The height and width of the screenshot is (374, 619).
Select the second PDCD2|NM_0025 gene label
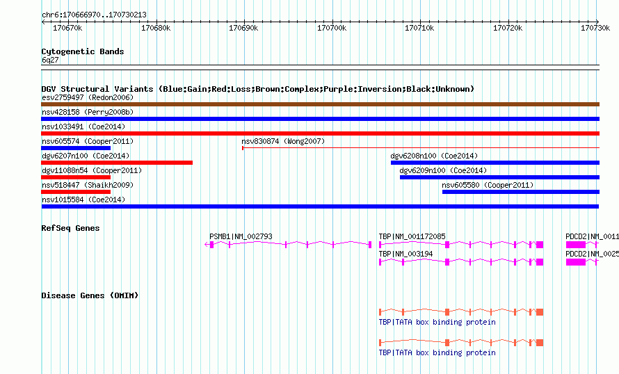(x=592, y=254)
